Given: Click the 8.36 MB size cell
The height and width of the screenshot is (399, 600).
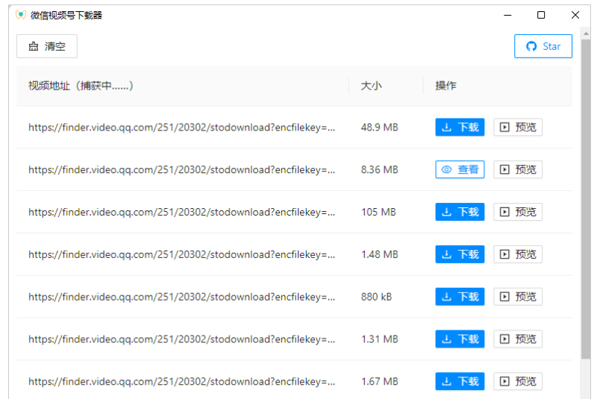Looking at the screenshot, I should 380,170.
